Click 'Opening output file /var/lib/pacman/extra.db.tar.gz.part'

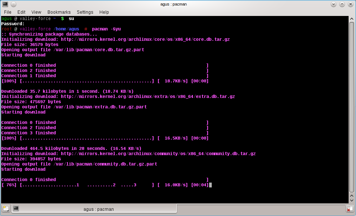pyautogui.click(x=74, y=107)
